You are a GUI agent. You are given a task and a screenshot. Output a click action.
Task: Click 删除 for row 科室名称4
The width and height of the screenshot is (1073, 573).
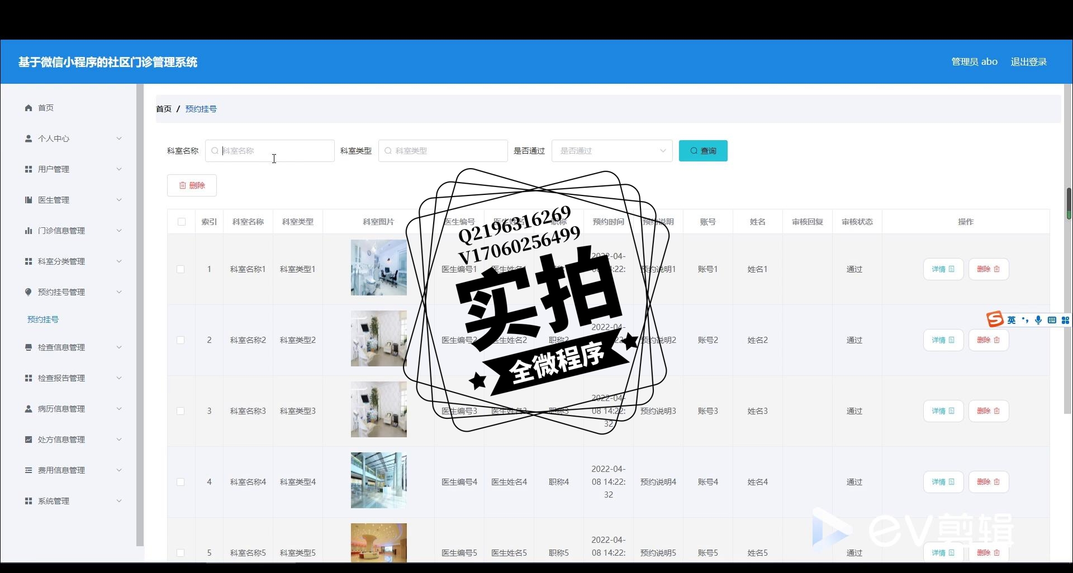click(989, 482)
